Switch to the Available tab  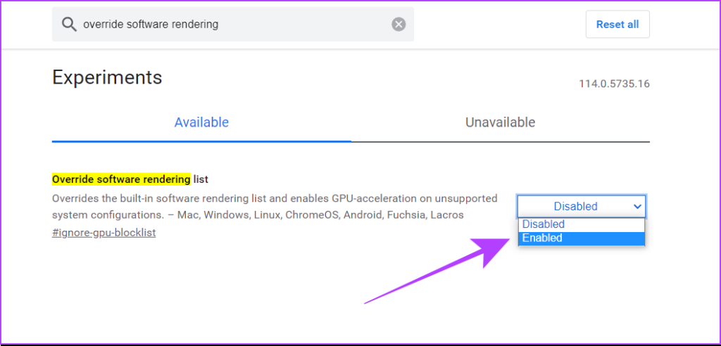(201, 122)
